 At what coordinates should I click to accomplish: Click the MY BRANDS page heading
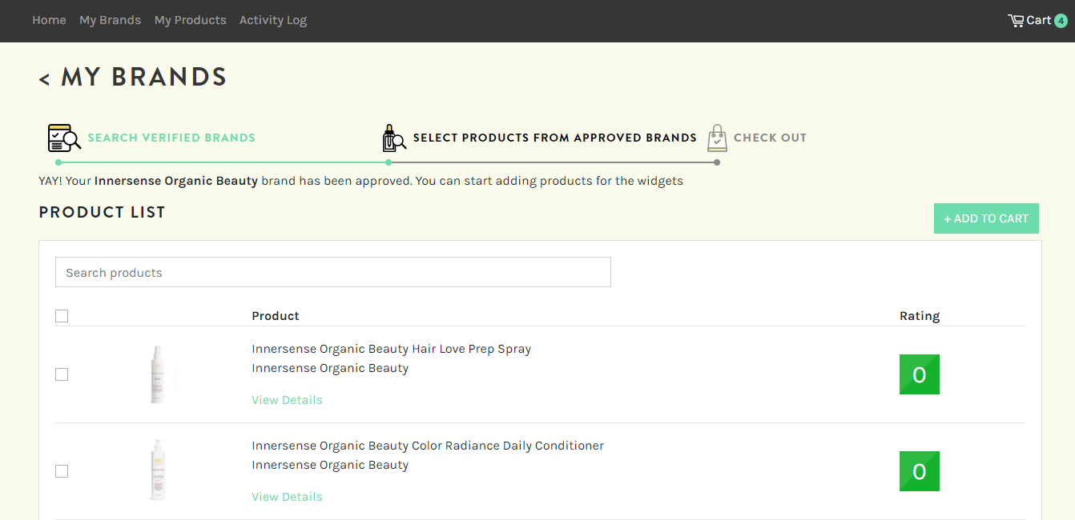(x=144, y=77)
